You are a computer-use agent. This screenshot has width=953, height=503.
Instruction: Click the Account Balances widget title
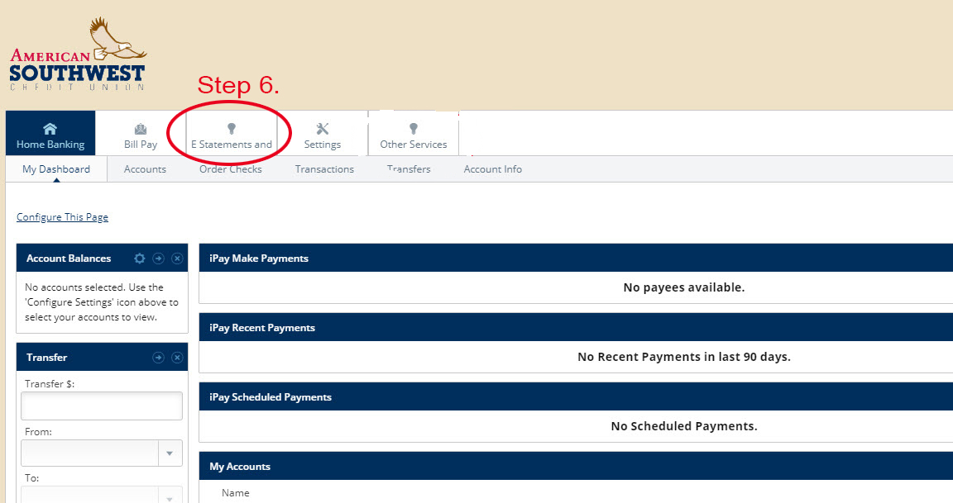(x=69, y=259)
